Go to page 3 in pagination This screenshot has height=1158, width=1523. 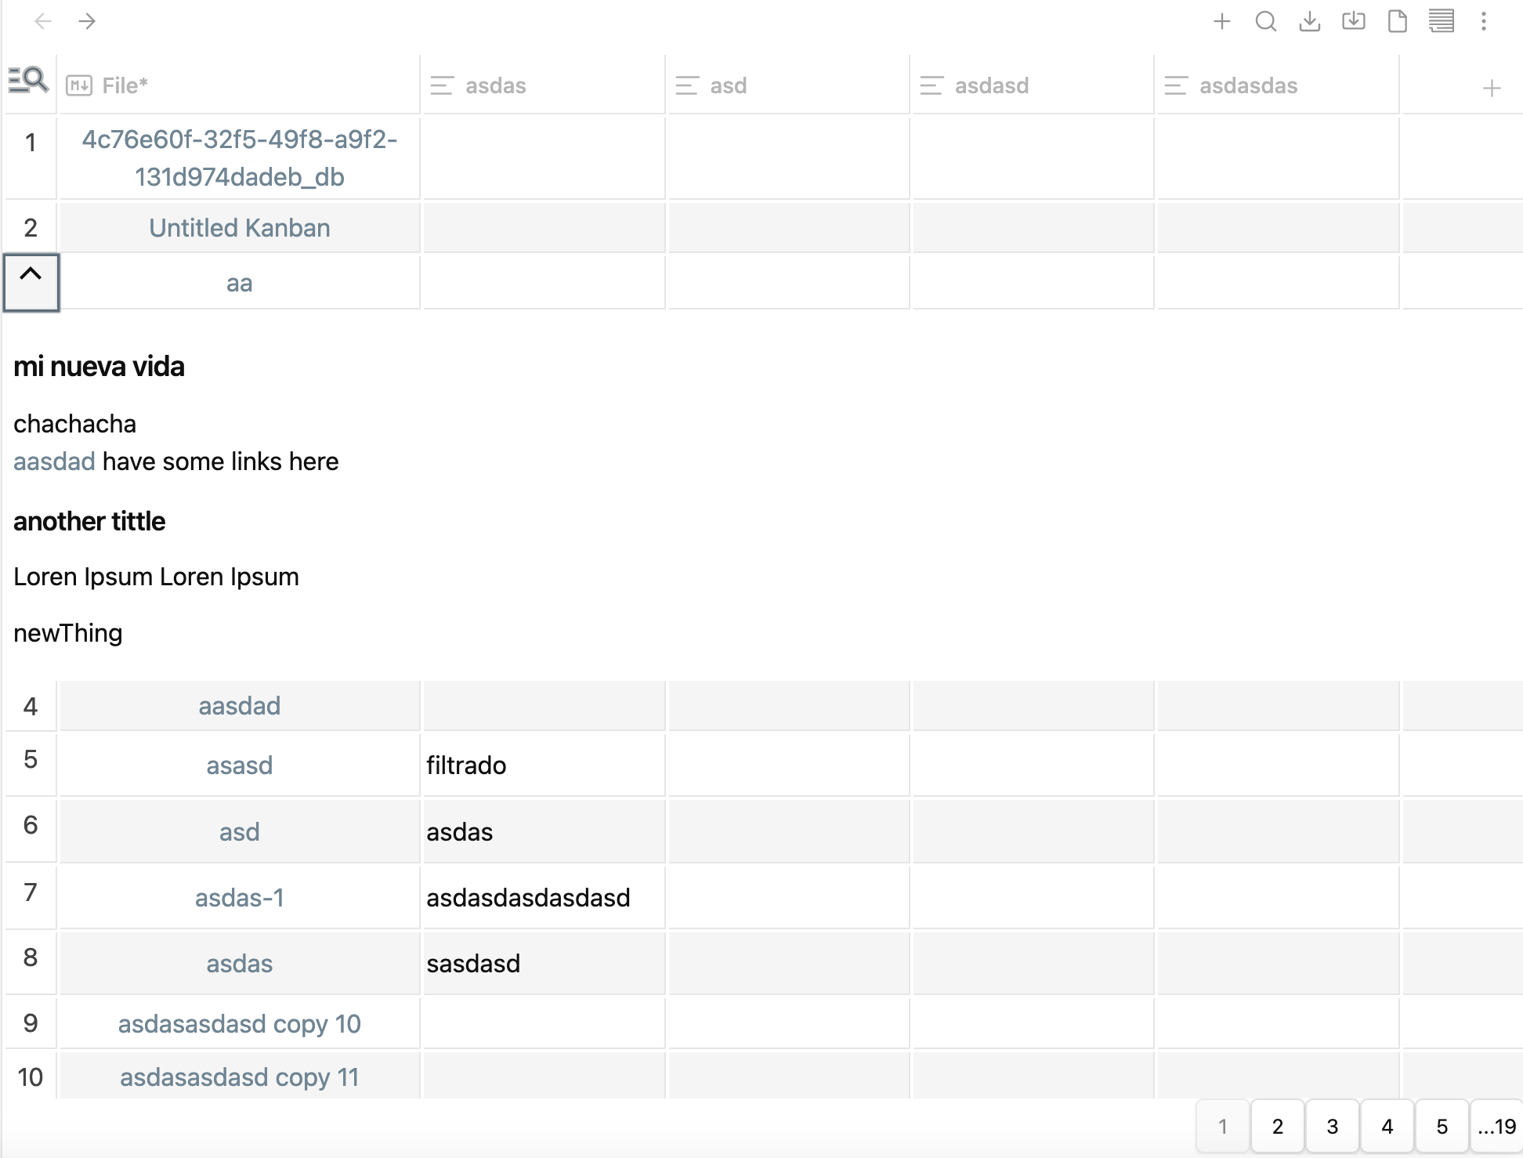[x=1332, y=1126]
